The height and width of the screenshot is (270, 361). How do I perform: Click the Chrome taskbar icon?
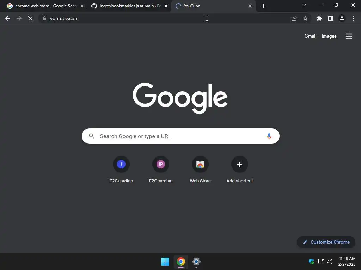click(x=181, y=262)
